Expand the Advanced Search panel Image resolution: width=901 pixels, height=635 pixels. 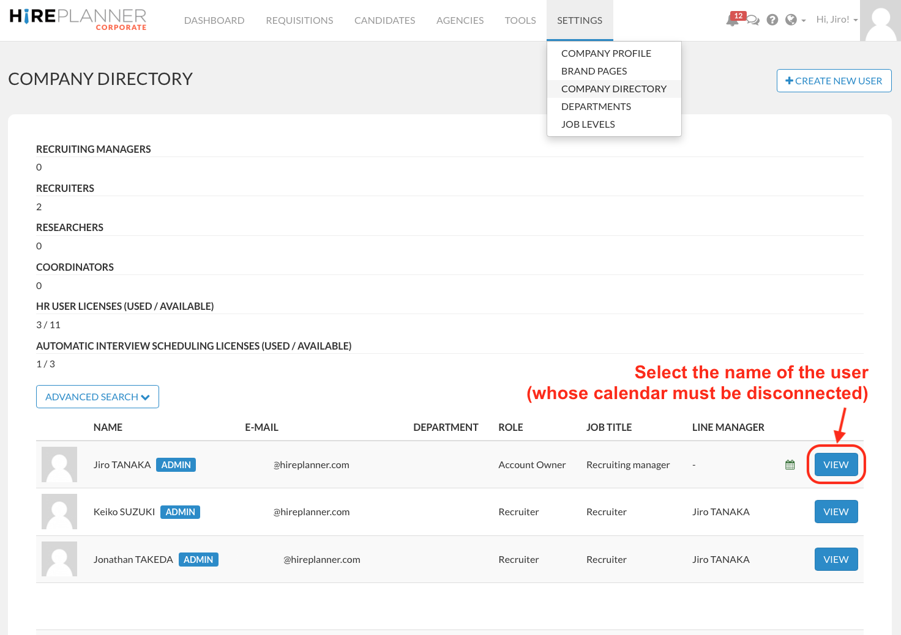[x=97, y=397]
